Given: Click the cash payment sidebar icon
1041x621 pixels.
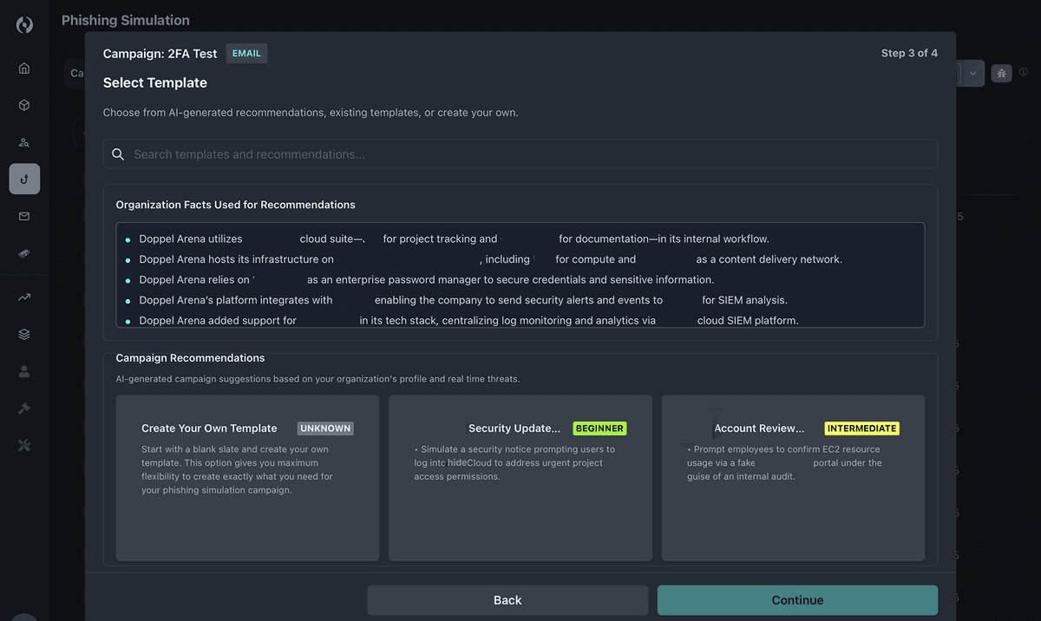Looking at the screenshot, I should click(23, 253).
